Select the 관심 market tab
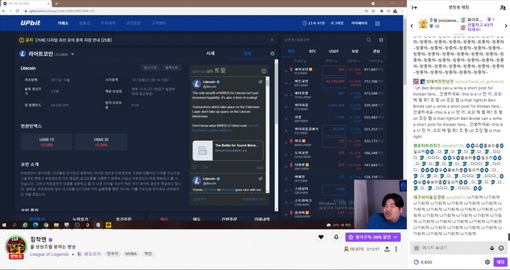The image size is (510, 270). pyautogui.click(x=376, y=51)
